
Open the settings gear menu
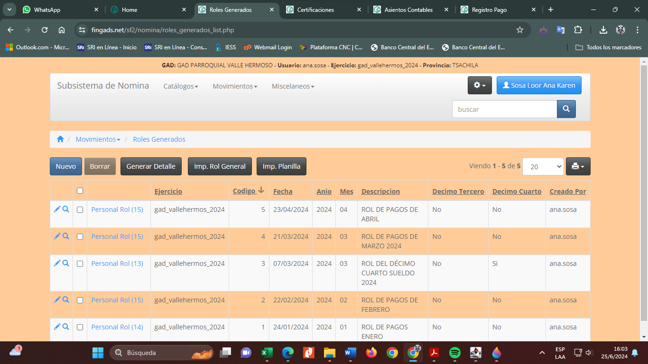tap(480, 85)
